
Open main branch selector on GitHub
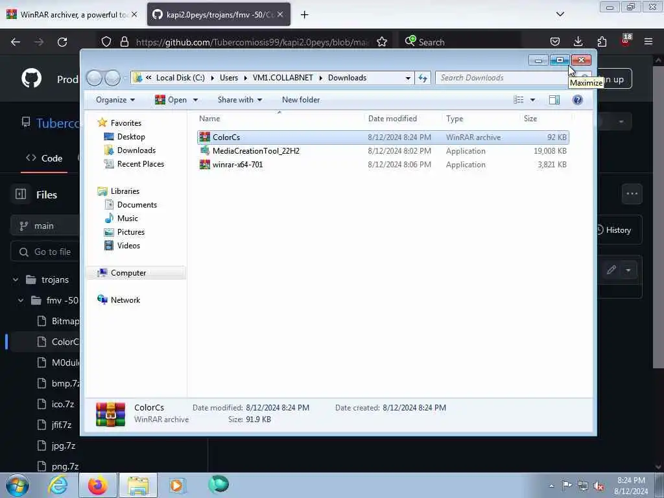click(x=45, y=226)
